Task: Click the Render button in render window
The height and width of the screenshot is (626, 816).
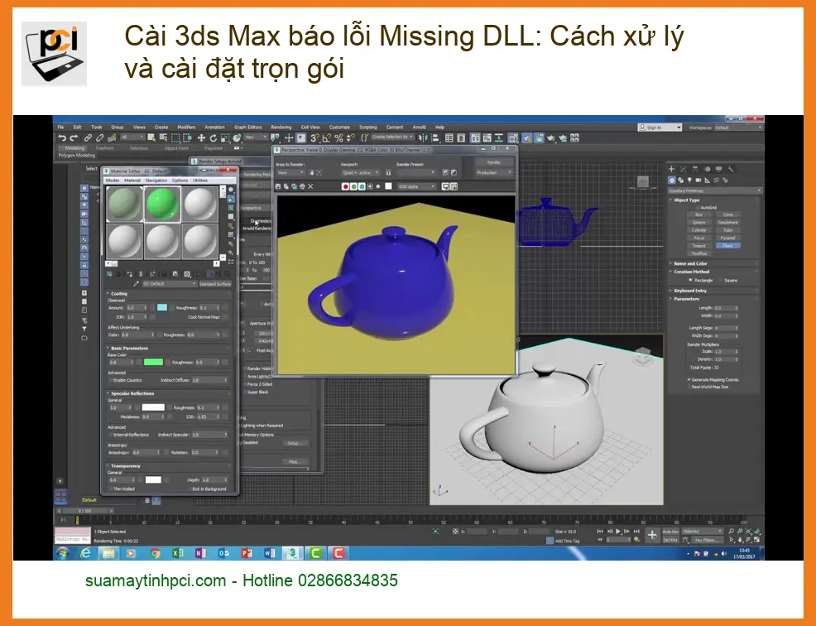Action: click(x=494, y=162)
